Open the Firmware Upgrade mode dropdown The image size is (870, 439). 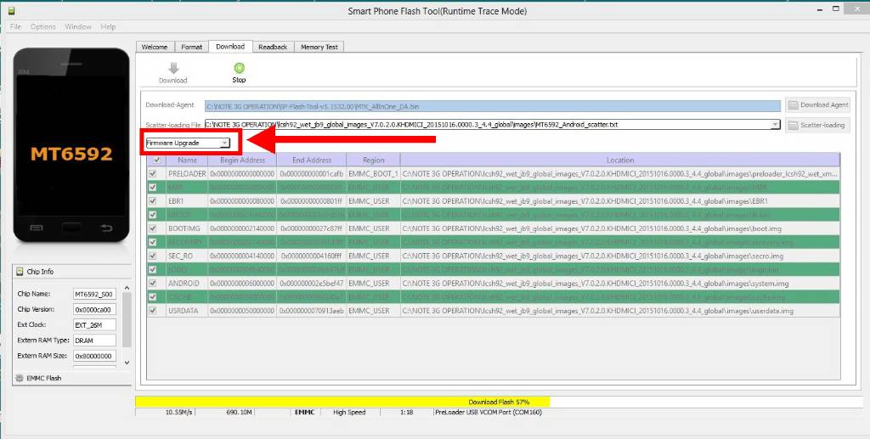coord(188,143)
